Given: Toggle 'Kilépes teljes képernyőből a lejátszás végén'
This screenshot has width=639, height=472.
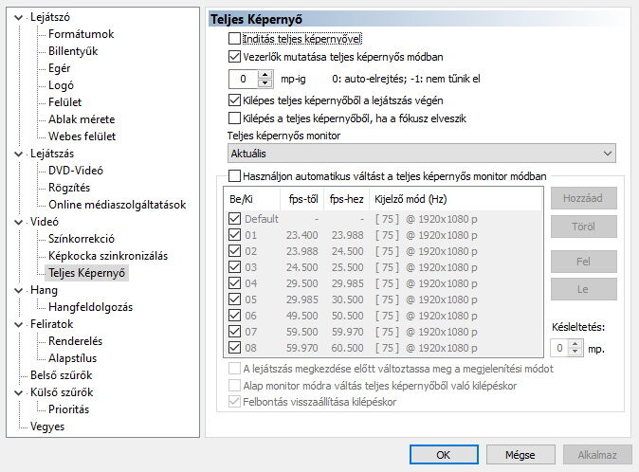Looking at the screenshot, I should [234, 100].
